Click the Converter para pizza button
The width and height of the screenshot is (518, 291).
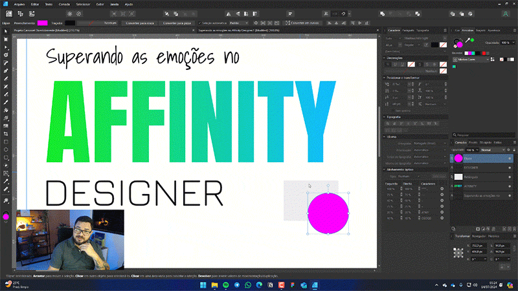coord(177,23)
